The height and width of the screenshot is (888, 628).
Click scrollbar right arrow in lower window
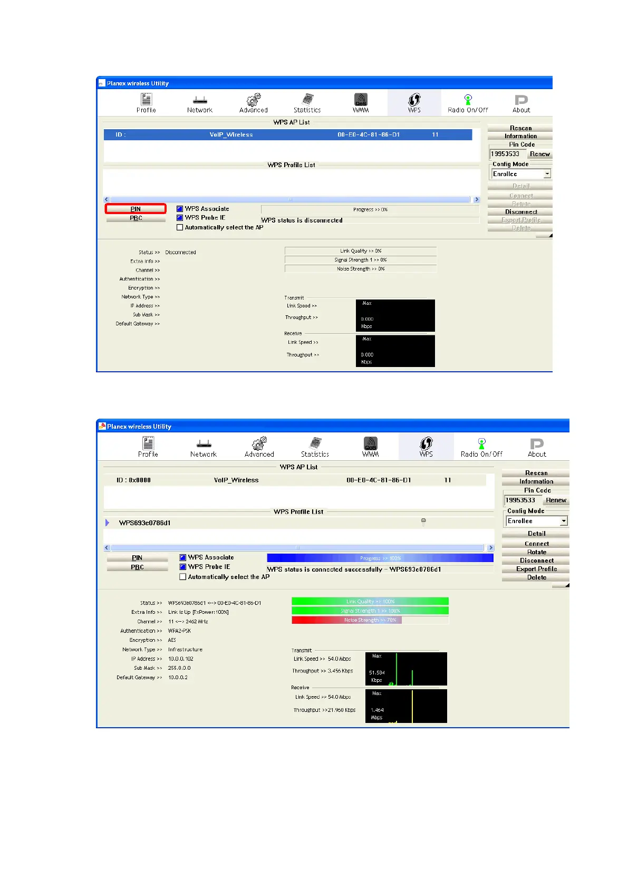tap(491, 548)
